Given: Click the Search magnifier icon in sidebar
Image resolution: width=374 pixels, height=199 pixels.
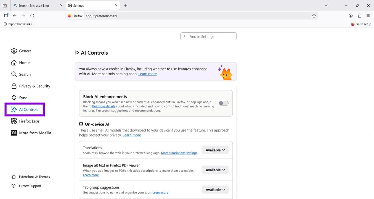Looking at the screenshot, I should 14,74.
